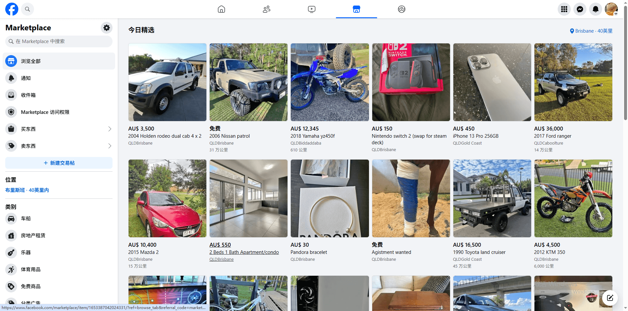Open 2017 Ford ranger listing photo
Viewport: 628px width, 311px height.
tap(573, 82)
